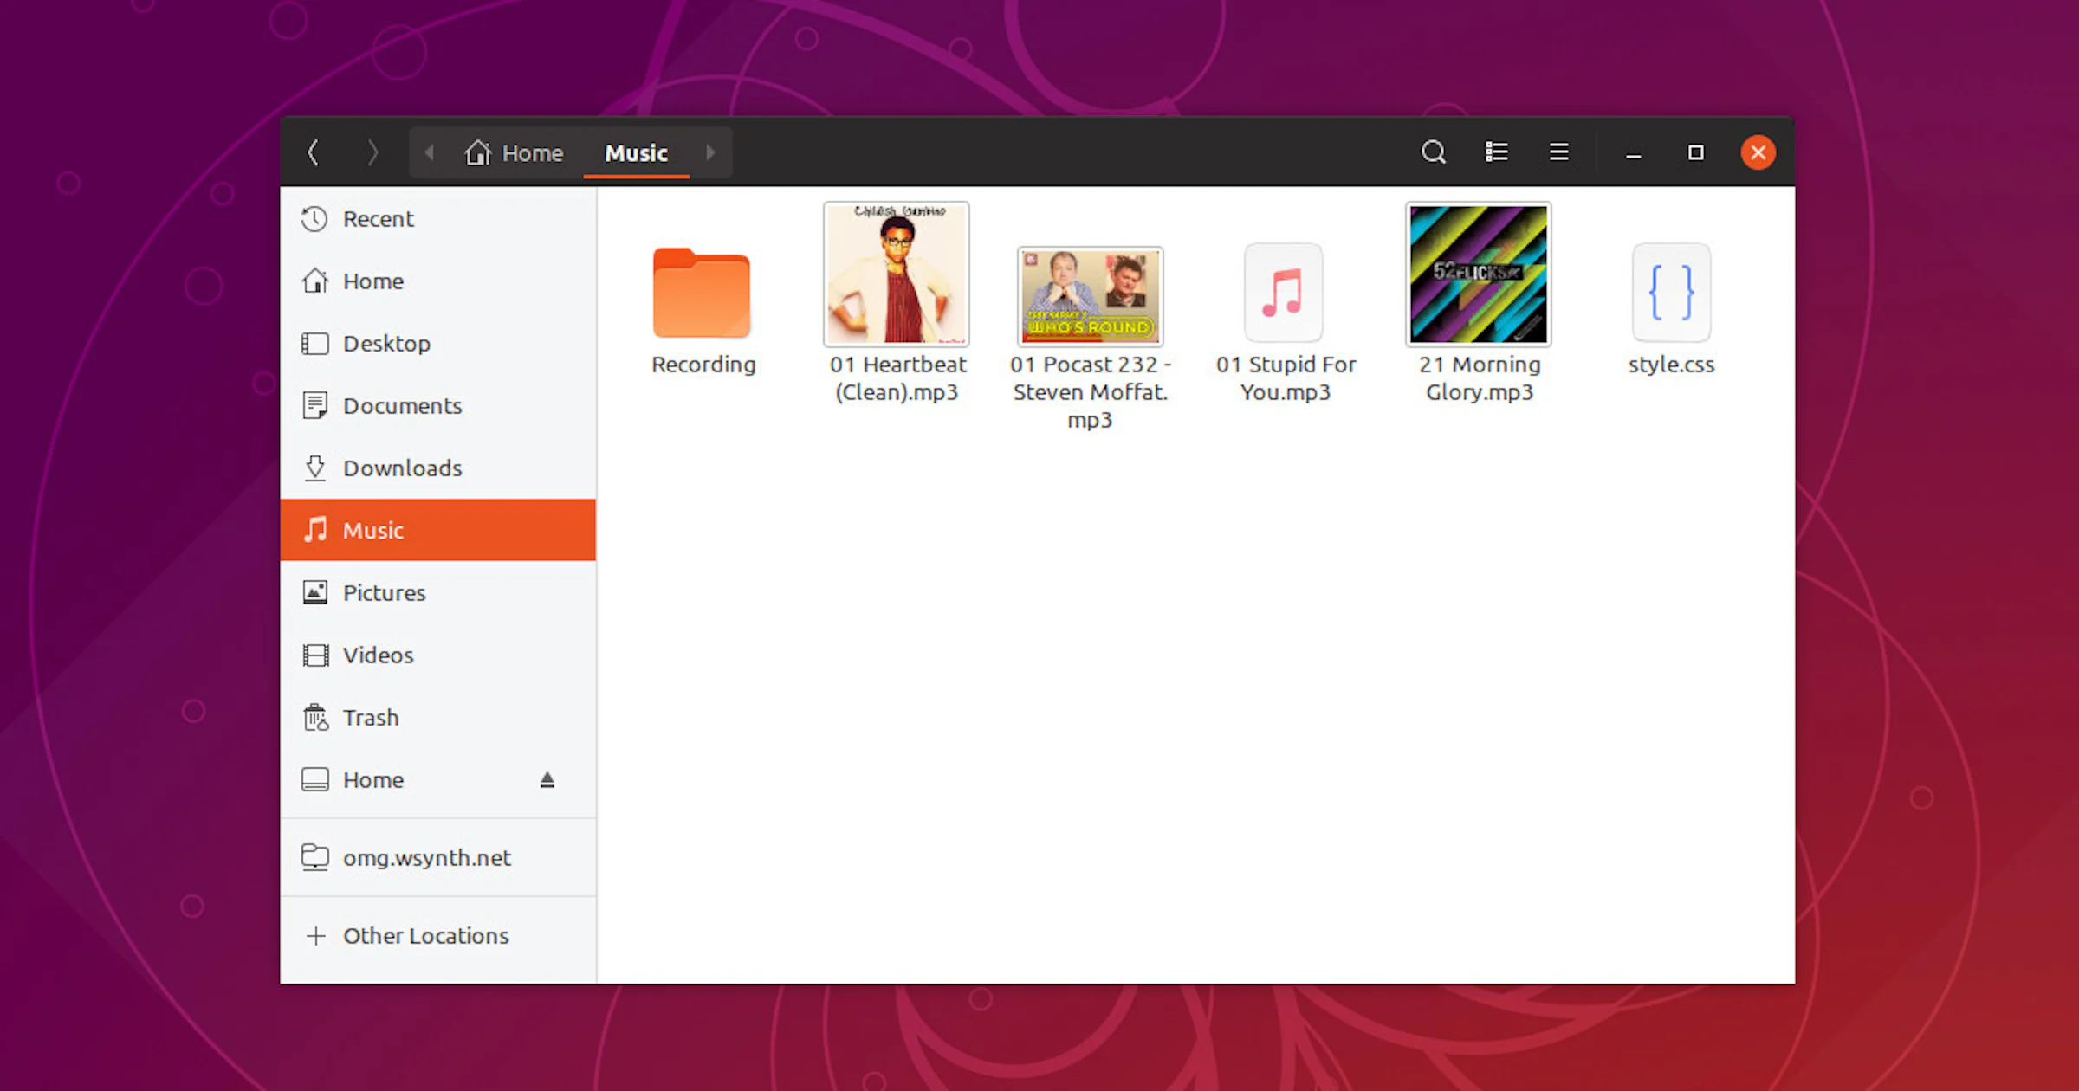The image size is (2079, 1091).
Task: Select Music in sidebar
Action: tap(438, 530)
